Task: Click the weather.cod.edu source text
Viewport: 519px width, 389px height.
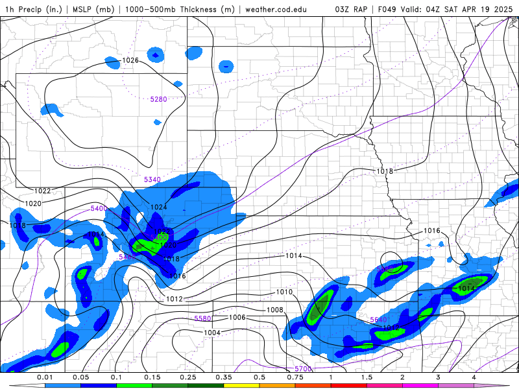Action: pos(276,9)
